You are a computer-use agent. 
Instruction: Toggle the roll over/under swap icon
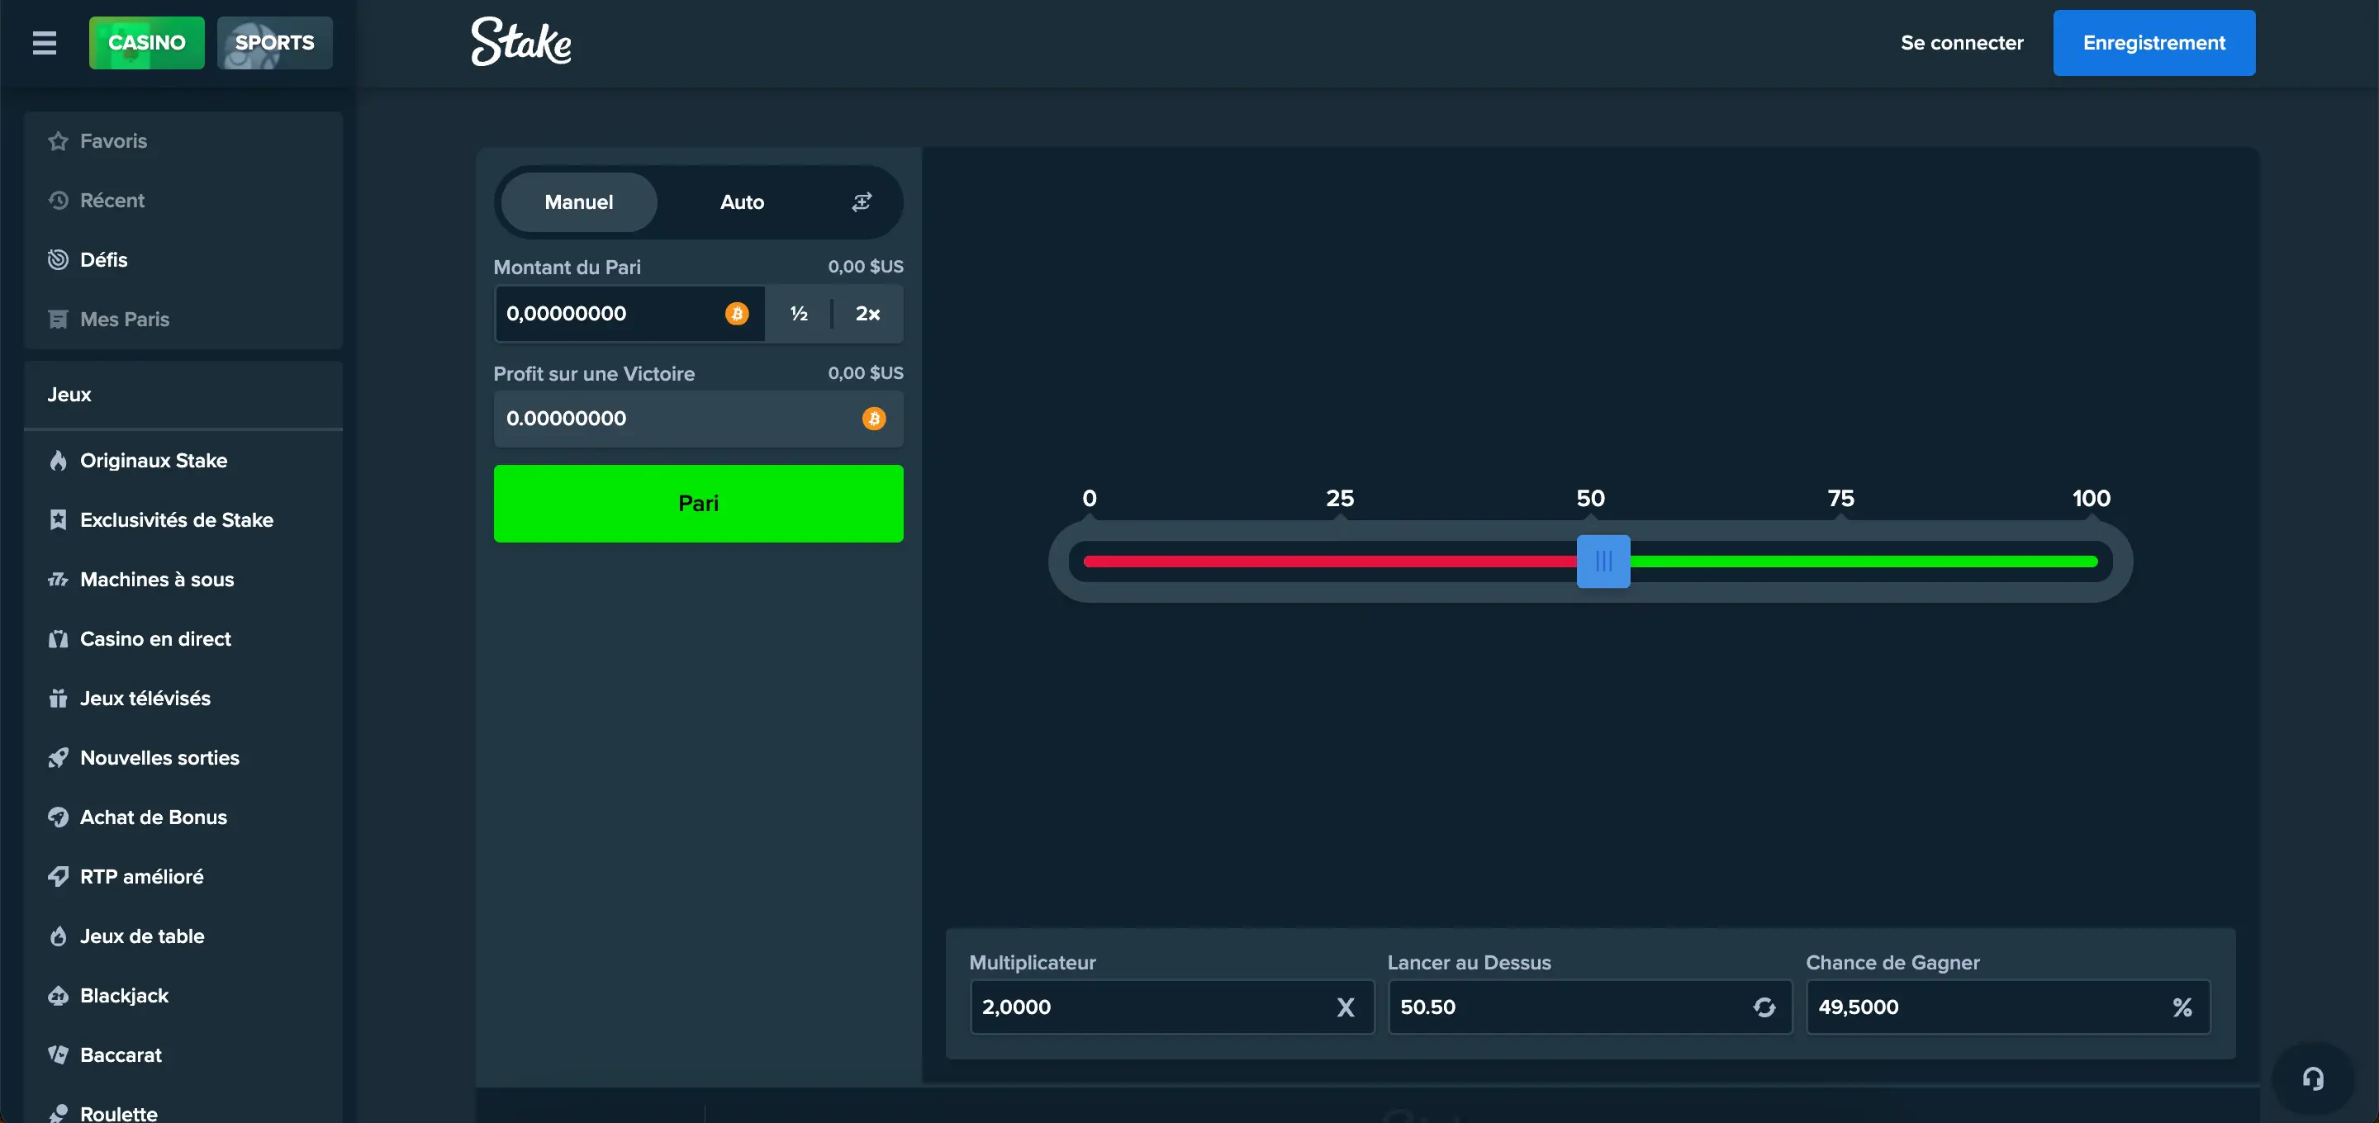pyautogui.click(x=1764, y=1007)
